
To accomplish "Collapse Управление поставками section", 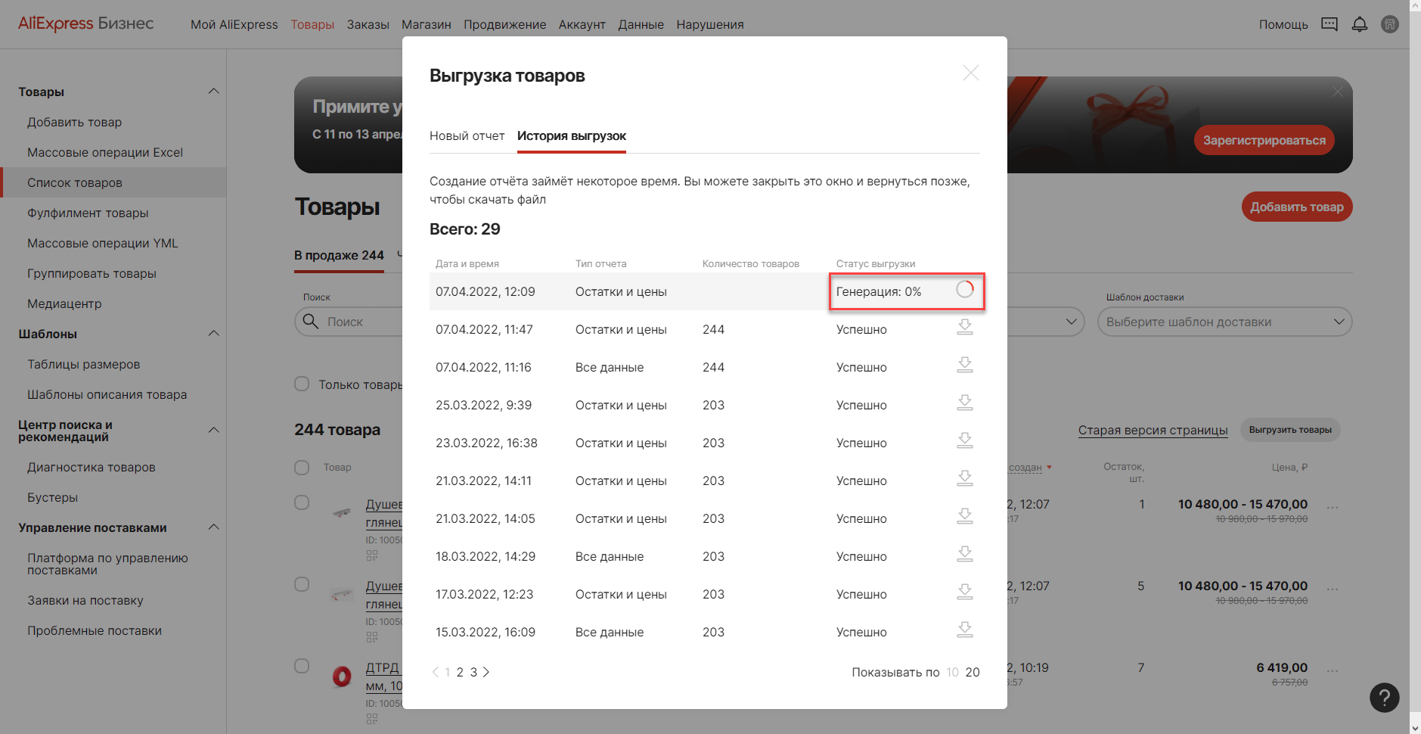I will pos(214,527).
